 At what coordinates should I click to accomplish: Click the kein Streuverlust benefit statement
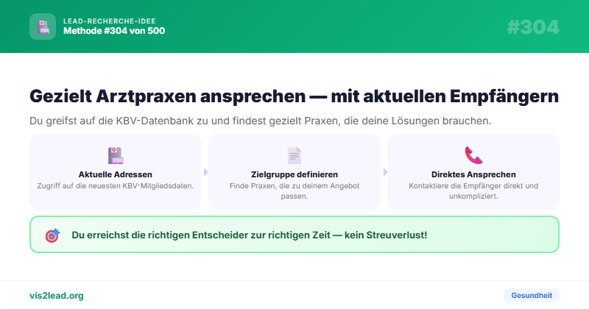pos(250,235)
